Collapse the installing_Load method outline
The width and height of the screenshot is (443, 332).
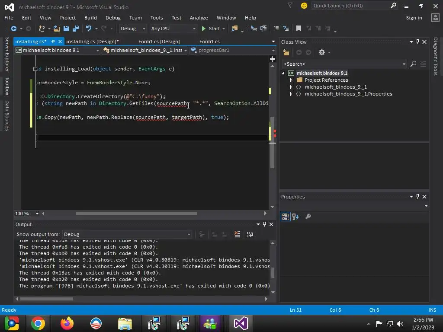click(35, 69)
